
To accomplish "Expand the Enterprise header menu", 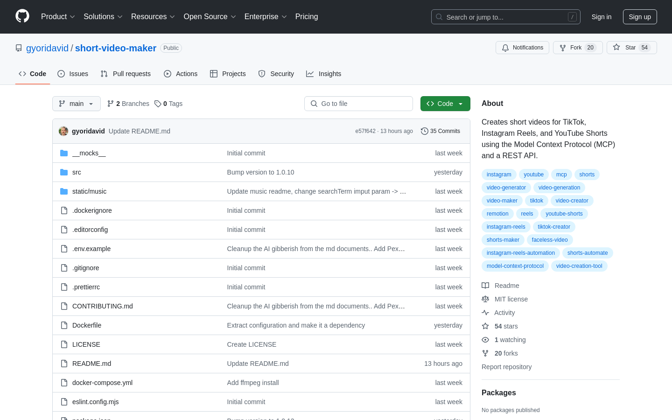I will coord(266,17).
